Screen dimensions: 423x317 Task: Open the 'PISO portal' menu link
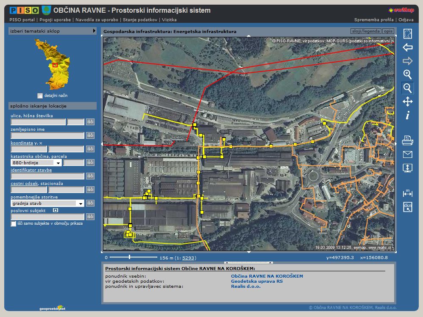pyautogui.click(x=22, y=19)
